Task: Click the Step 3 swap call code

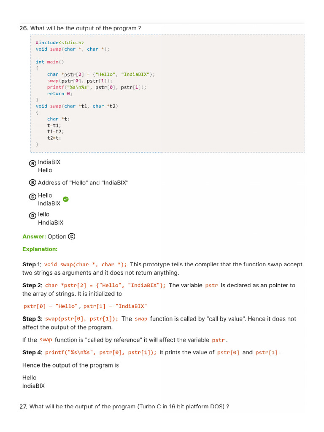Action: tap(81, 319)
